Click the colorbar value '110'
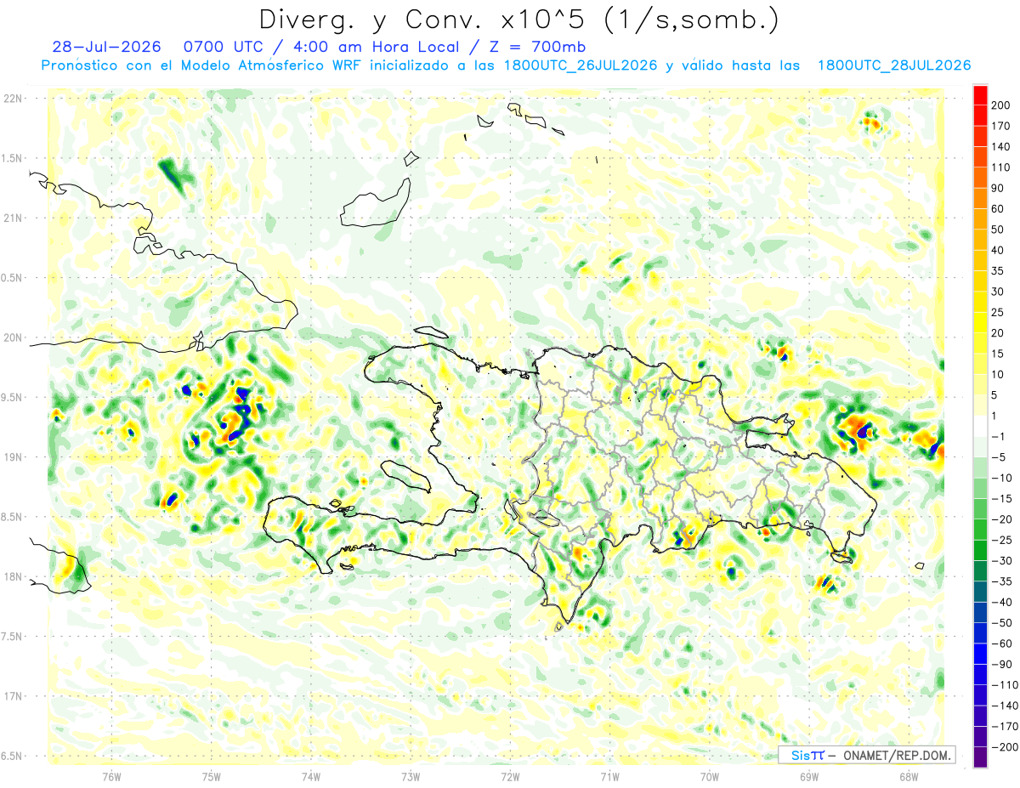Image resolution: width=1020 pixels, height=788 pixels. [x=1001, y=167]
